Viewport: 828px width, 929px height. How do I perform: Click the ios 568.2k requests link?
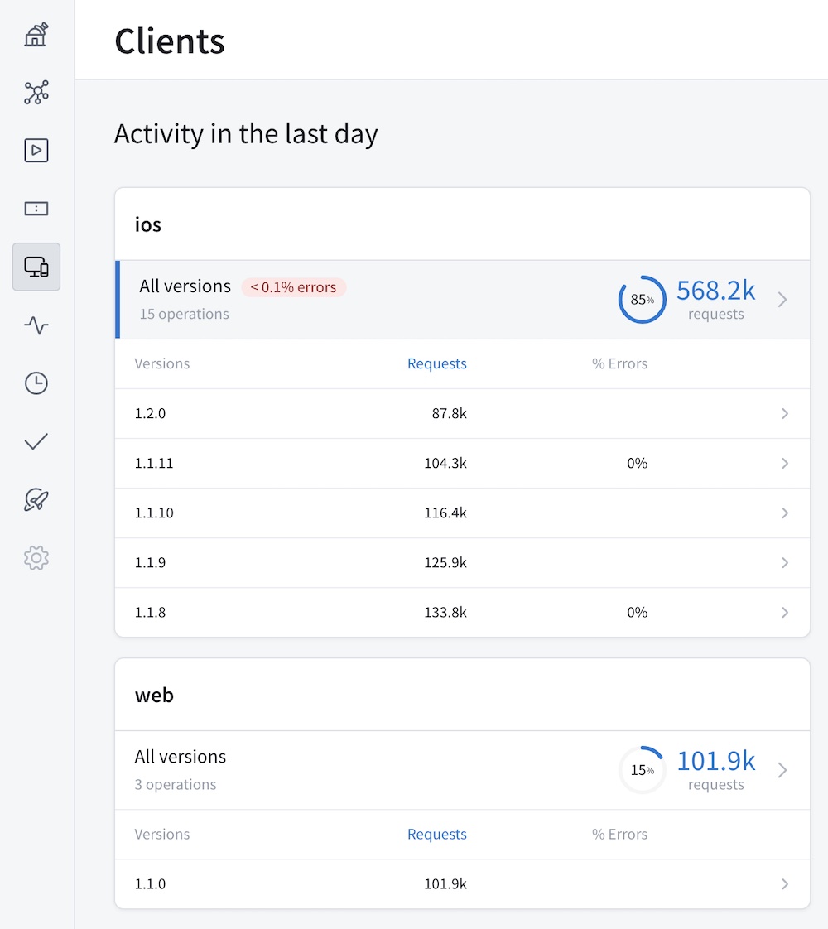(715, 291)
